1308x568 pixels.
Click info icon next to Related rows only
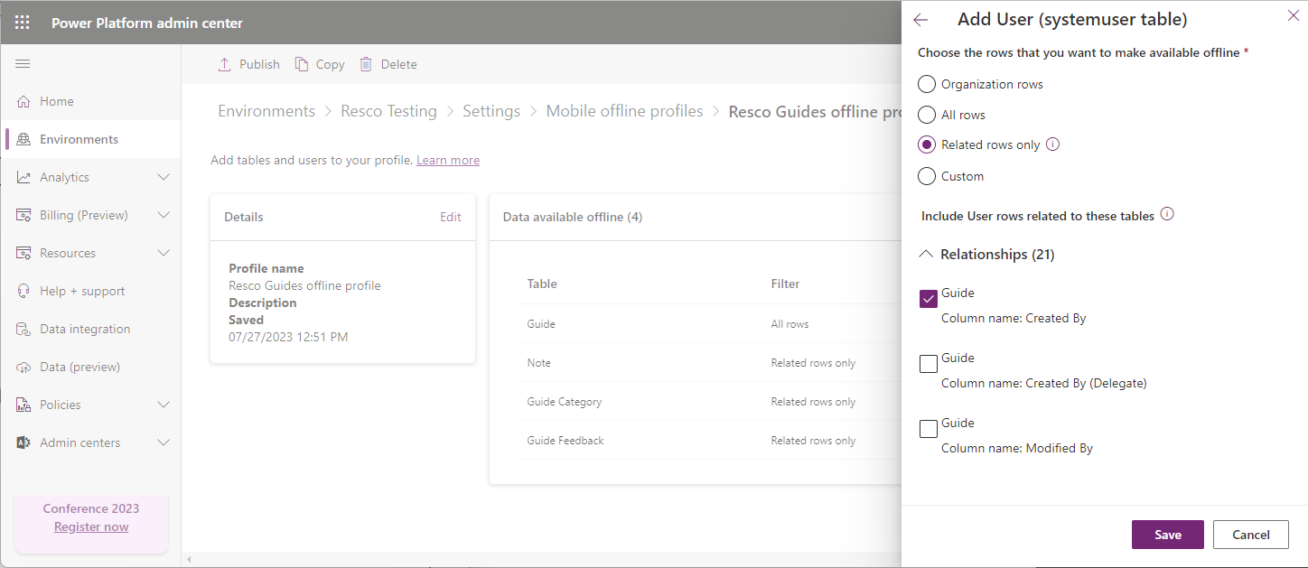click(x=1052, y=144)
